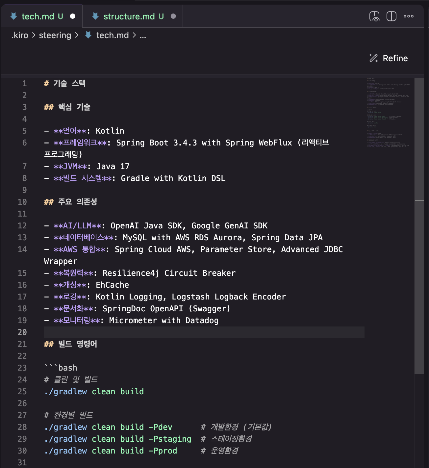Screen dimensions: 429x468
Task: Click the 'U' status on tech.md tab
Action: coord(61,16)
